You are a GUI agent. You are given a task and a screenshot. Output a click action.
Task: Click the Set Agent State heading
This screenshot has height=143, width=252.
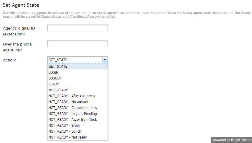click(21, 5)
